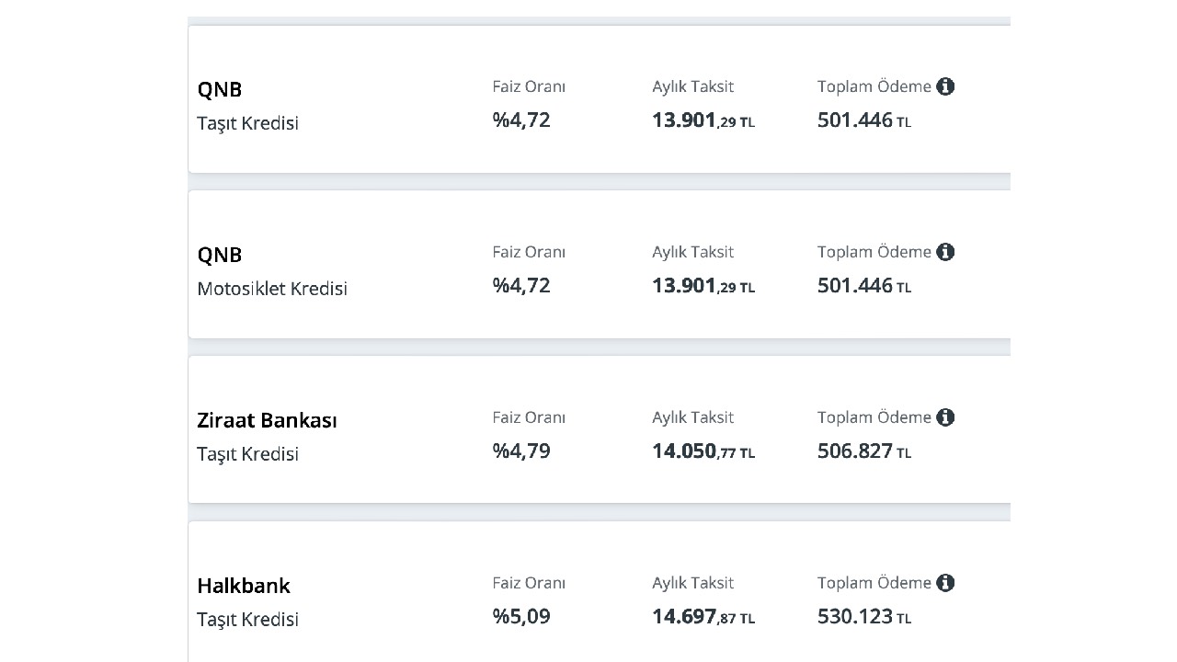Click Toplam Ödeme label in Halkbank card
This screenshot has width=1177, height=662.
click(874, 583)
